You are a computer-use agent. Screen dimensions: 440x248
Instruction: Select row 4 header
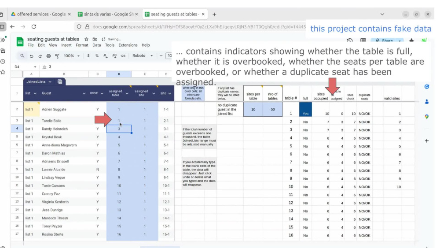click(17, 129)
